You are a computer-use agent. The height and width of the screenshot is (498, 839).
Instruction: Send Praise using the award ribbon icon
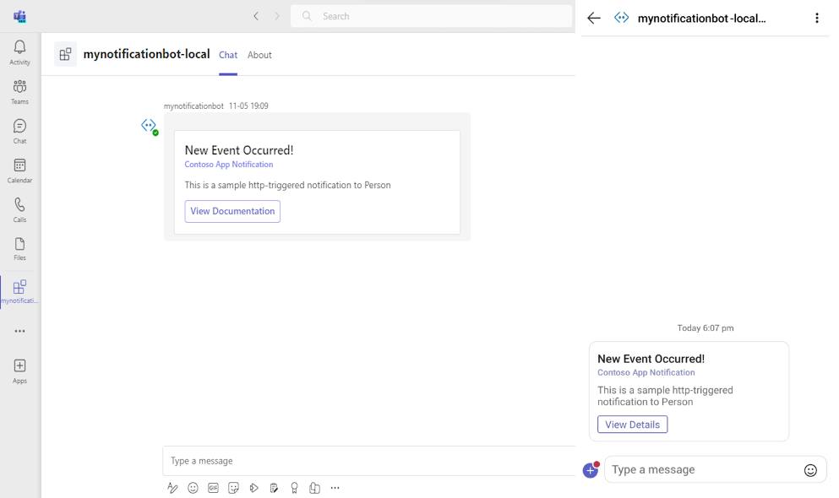pyautogui.click(x=294, y=488)
